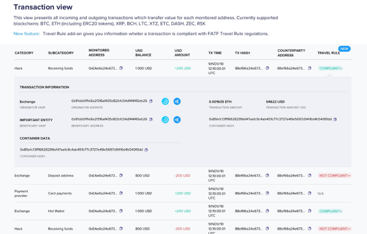
Task: Copy the originator address
Action: tap(151, 101)
